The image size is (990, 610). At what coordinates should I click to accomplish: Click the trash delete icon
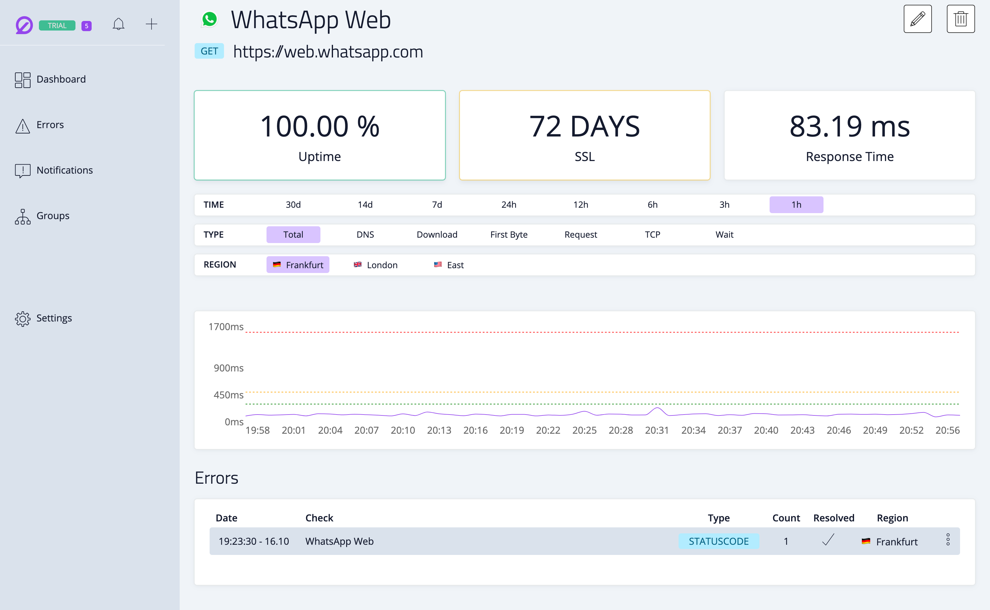(961, 19)
